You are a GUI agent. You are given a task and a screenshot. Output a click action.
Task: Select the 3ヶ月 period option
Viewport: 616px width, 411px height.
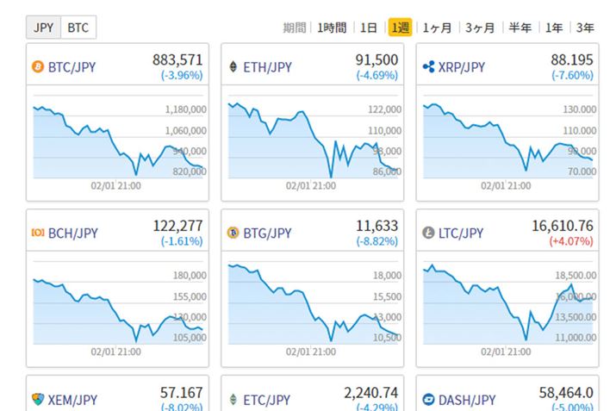480,28
